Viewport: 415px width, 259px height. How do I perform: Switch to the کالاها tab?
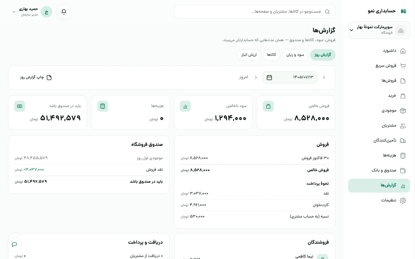point(271,55)
